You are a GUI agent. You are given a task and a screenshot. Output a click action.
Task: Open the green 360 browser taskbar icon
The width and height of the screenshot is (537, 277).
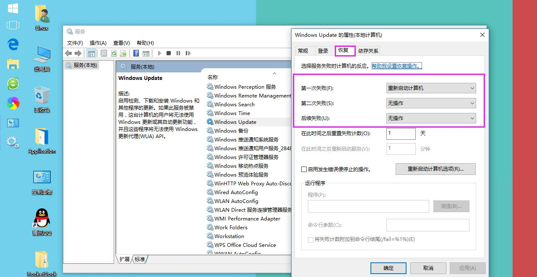point(13,83)
